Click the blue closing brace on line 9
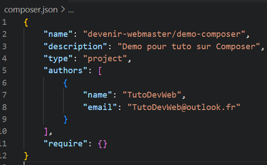 [65, 119]
